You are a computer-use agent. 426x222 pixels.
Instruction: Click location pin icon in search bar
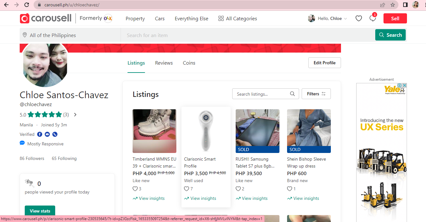click(25, 35)
